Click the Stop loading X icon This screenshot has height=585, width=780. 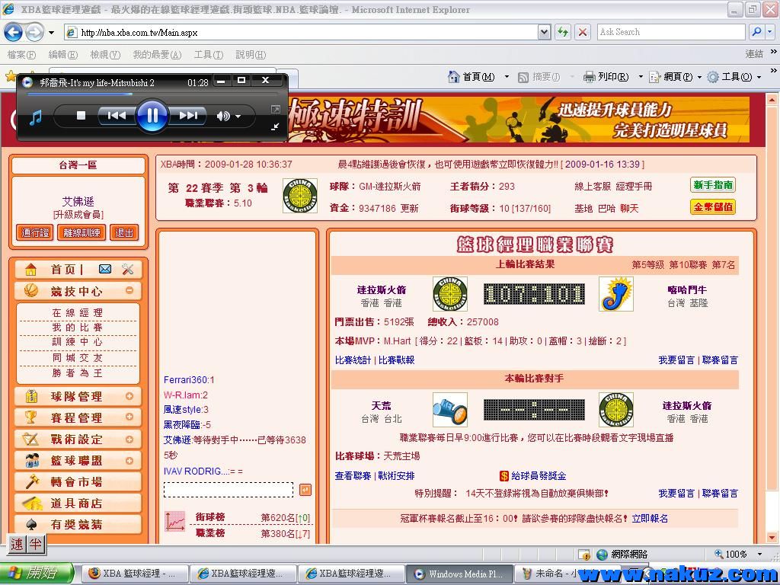(583, 32)
